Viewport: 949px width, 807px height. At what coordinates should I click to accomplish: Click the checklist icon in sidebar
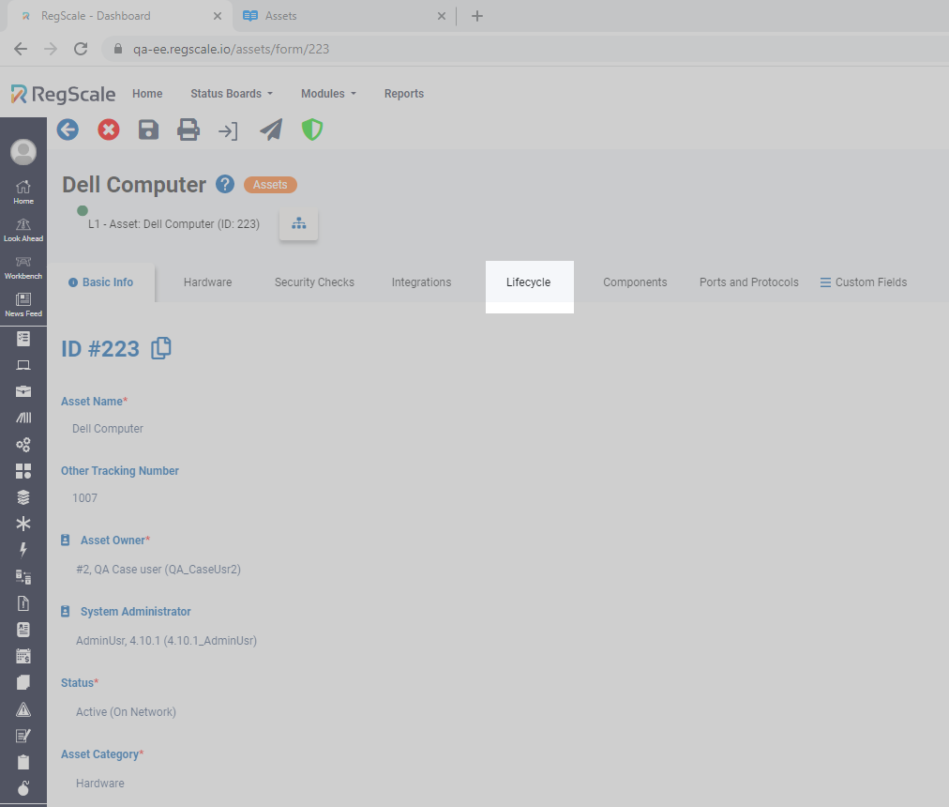point(23,339)
